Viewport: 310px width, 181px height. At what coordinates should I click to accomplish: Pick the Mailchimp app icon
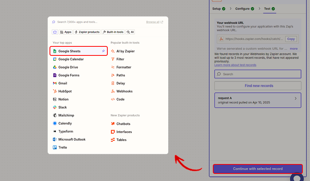pos(55,115)
